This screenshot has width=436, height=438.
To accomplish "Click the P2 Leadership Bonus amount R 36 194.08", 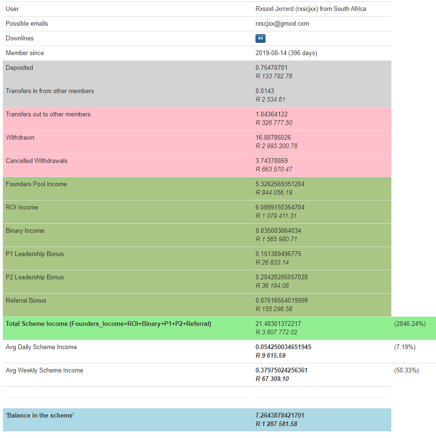I will coord(272,286).
